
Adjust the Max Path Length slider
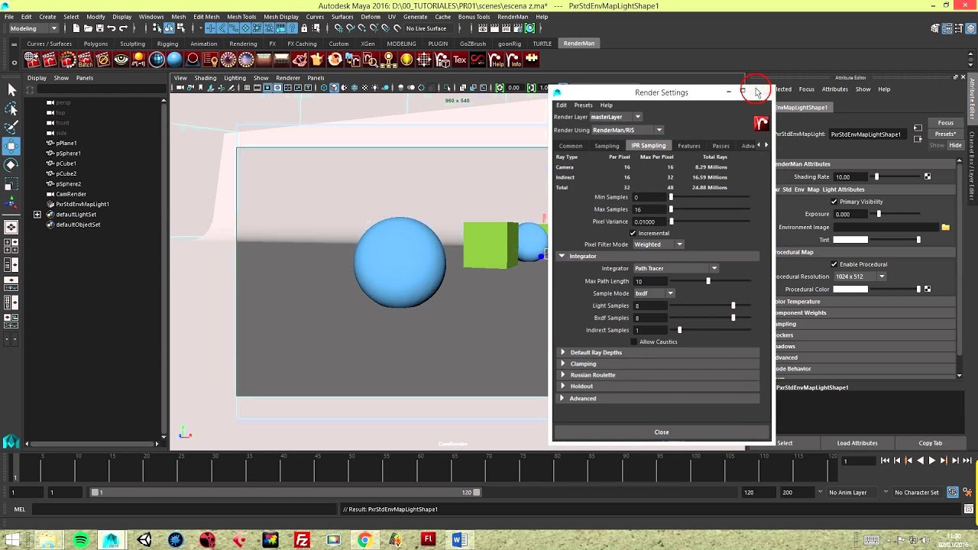click(708, 281)
